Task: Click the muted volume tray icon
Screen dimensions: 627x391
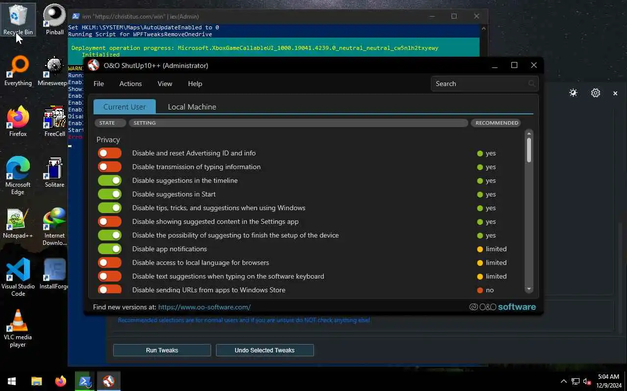Action: (587, 381)
